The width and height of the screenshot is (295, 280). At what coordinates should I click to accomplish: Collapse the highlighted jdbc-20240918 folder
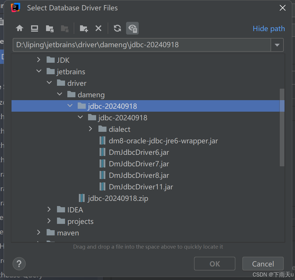(x=70, y=106)
